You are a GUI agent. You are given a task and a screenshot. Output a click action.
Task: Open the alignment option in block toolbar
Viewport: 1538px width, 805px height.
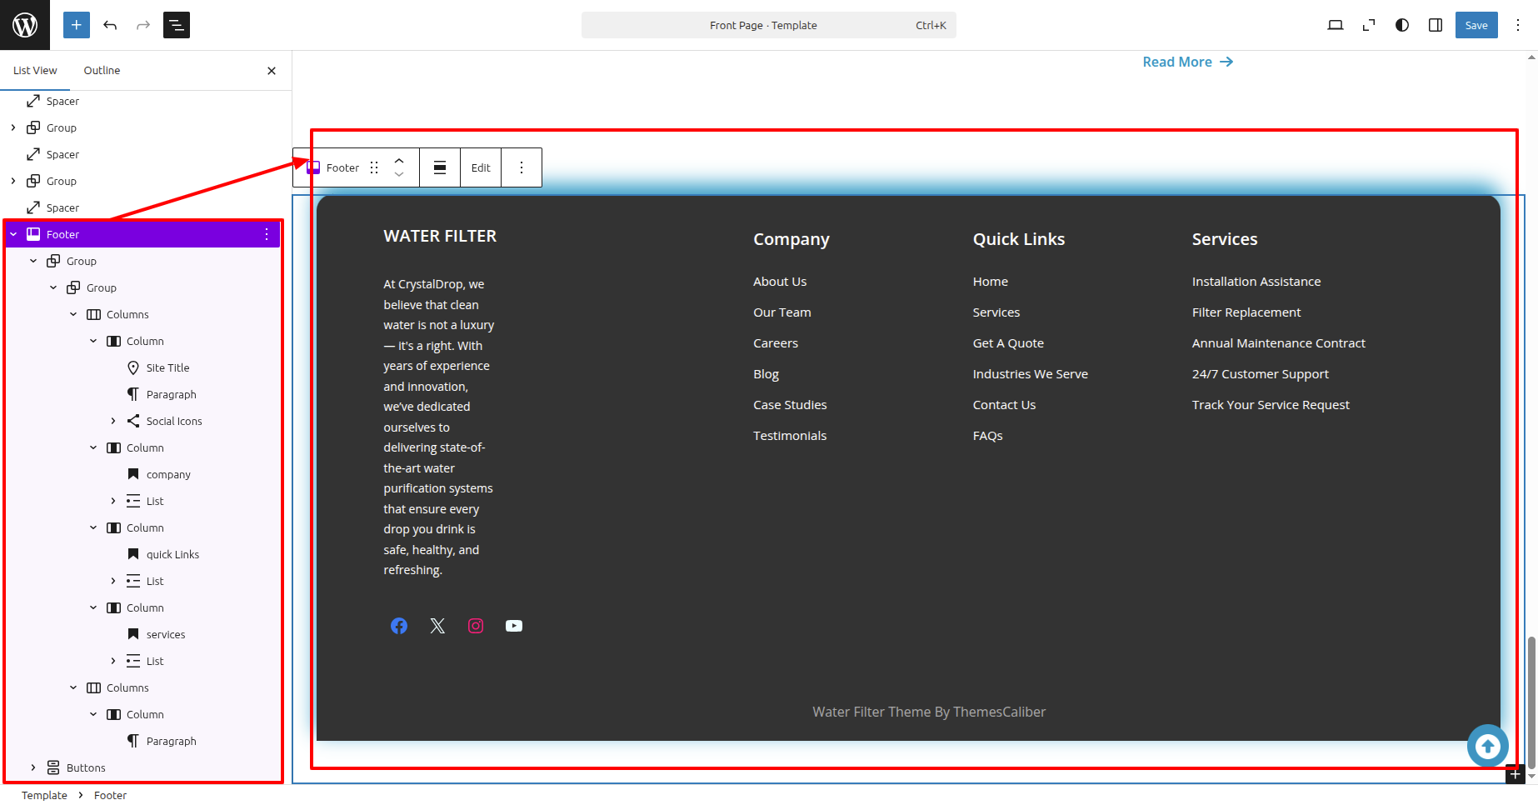[440, 167]
